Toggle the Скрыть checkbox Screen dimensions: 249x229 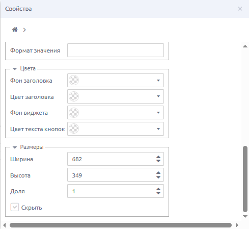coord(15,207)
